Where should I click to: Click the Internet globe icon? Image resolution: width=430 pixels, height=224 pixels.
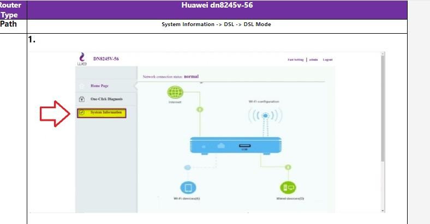click(175, 92)
